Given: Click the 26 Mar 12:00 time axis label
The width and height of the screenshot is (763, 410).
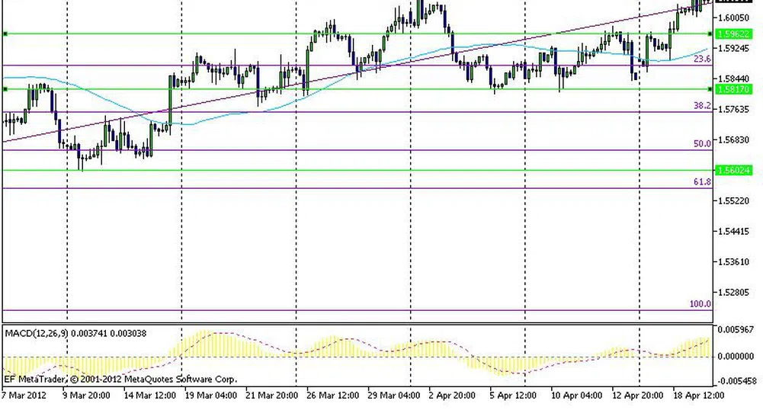Looking at the screenshot, I should [332, 396].
